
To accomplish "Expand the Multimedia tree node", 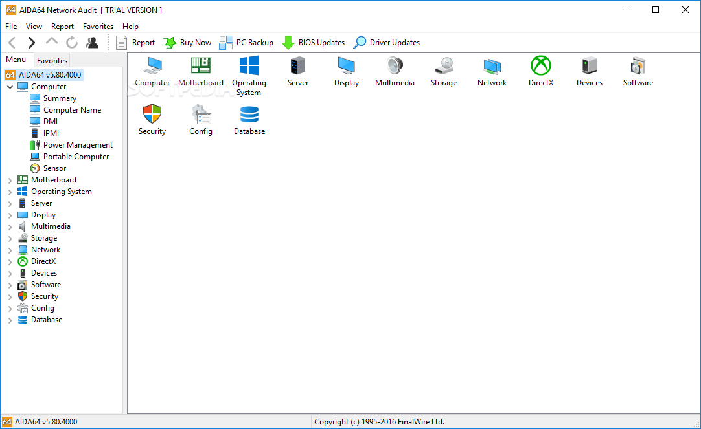I will [x=10, y=226].
